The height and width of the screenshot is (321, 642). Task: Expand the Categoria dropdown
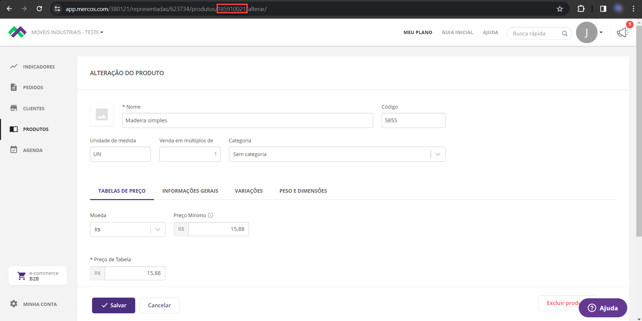coord(437,154)
